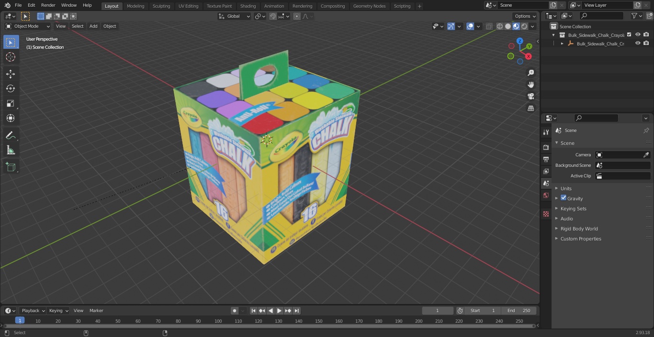
Task: Open the Render properties tab
Action: [546, 147]
